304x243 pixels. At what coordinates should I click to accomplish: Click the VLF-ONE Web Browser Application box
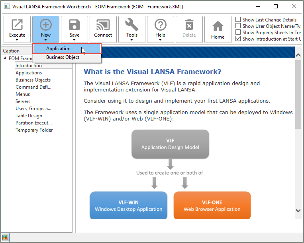[x=212, y=206]
